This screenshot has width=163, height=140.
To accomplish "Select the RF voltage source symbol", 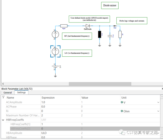I will coord(55,34).
